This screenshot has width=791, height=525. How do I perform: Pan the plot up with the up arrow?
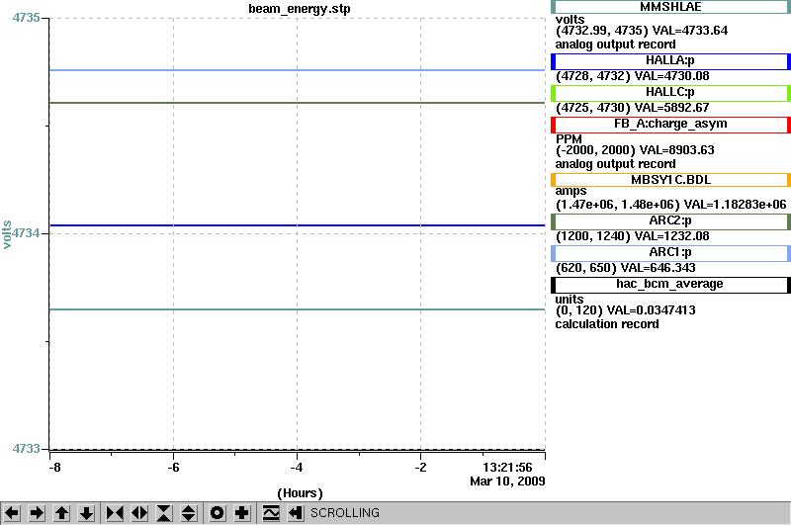pos(61,513)
